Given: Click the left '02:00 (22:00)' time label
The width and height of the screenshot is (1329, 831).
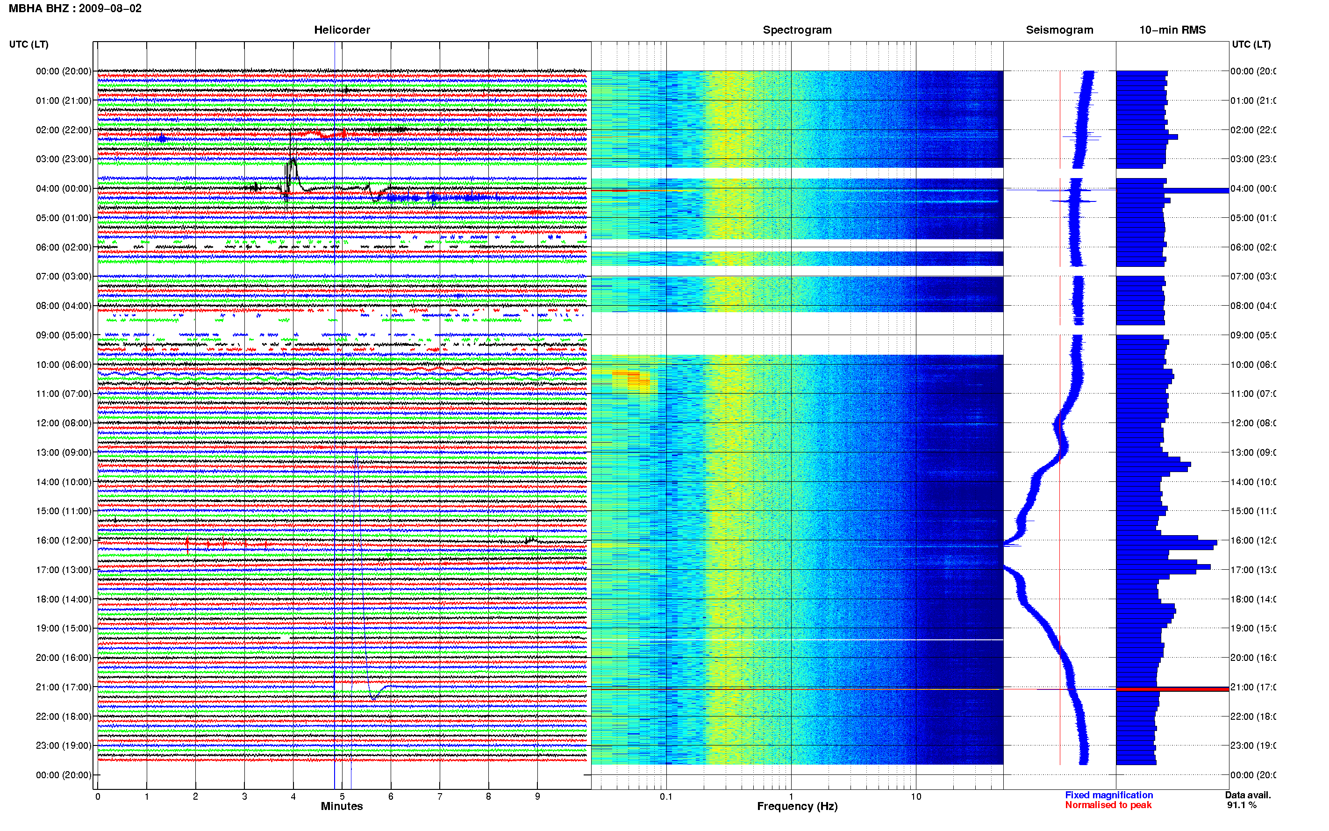Looking at the screenshot, I should coord(64,130).
